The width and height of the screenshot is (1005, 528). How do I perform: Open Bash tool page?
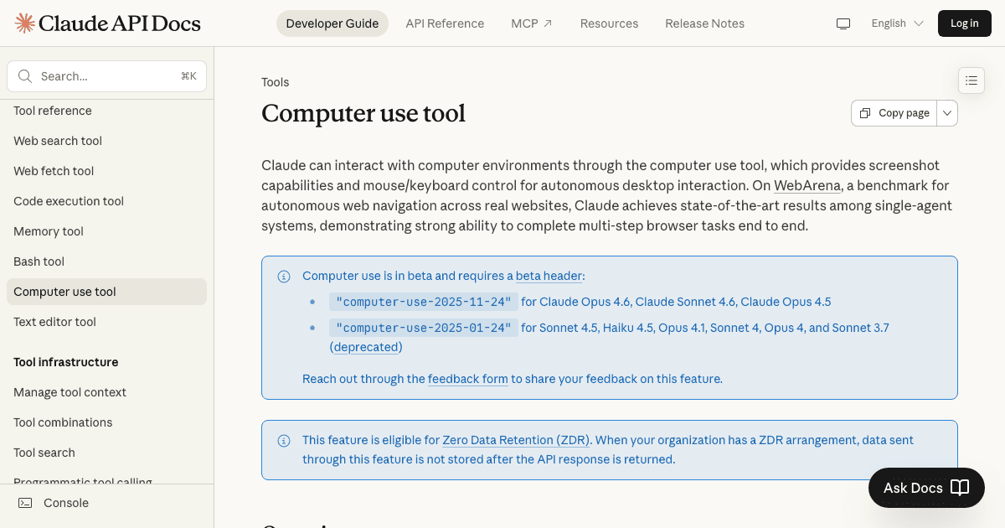pyautogui.click(x=39, y=261)
